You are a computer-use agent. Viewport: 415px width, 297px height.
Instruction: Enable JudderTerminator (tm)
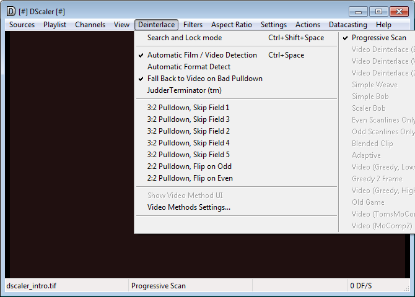pyautogui.click(x=237, y=90)
